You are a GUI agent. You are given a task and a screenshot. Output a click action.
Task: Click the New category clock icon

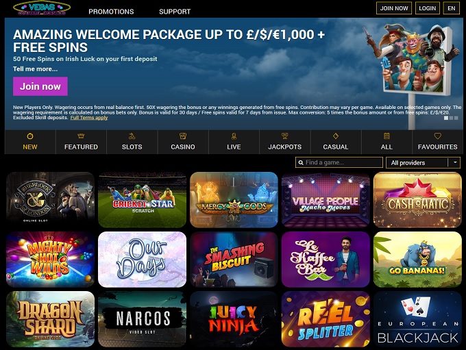click(x=30, y=136)
